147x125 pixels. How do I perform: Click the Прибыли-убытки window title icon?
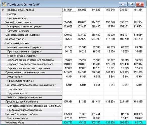tap(4, 4)
